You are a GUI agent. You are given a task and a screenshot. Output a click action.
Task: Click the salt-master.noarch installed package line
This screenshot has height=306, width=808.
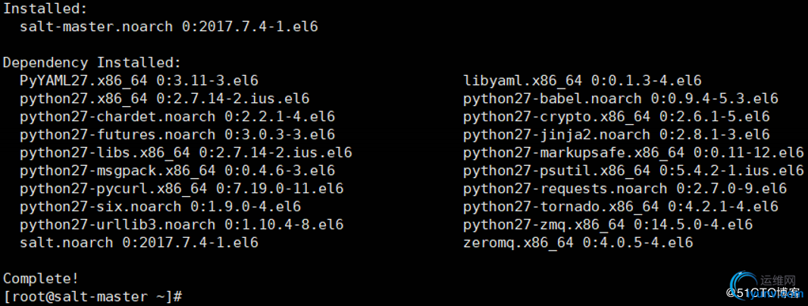168,27
